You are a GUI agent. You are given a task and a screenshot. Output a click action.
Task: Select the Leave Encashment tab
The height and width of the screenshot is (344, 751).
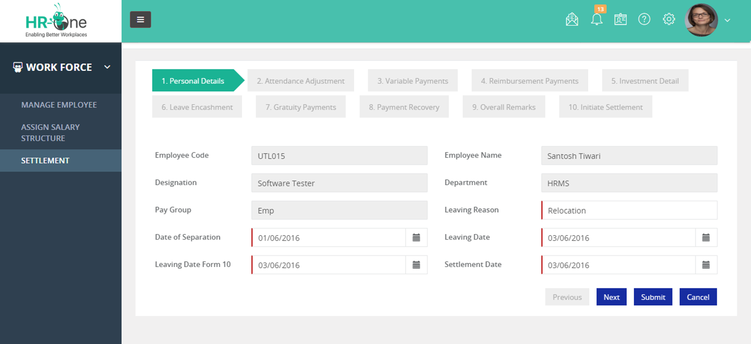(197, 107)
